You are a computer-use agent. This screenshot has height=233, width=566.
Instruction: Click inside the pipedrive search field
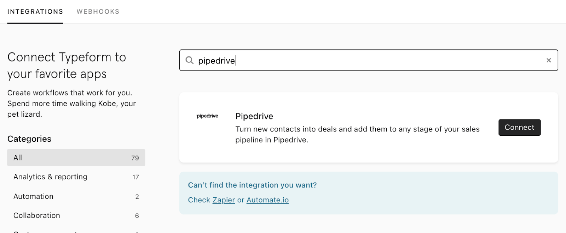tap(354, 60)
